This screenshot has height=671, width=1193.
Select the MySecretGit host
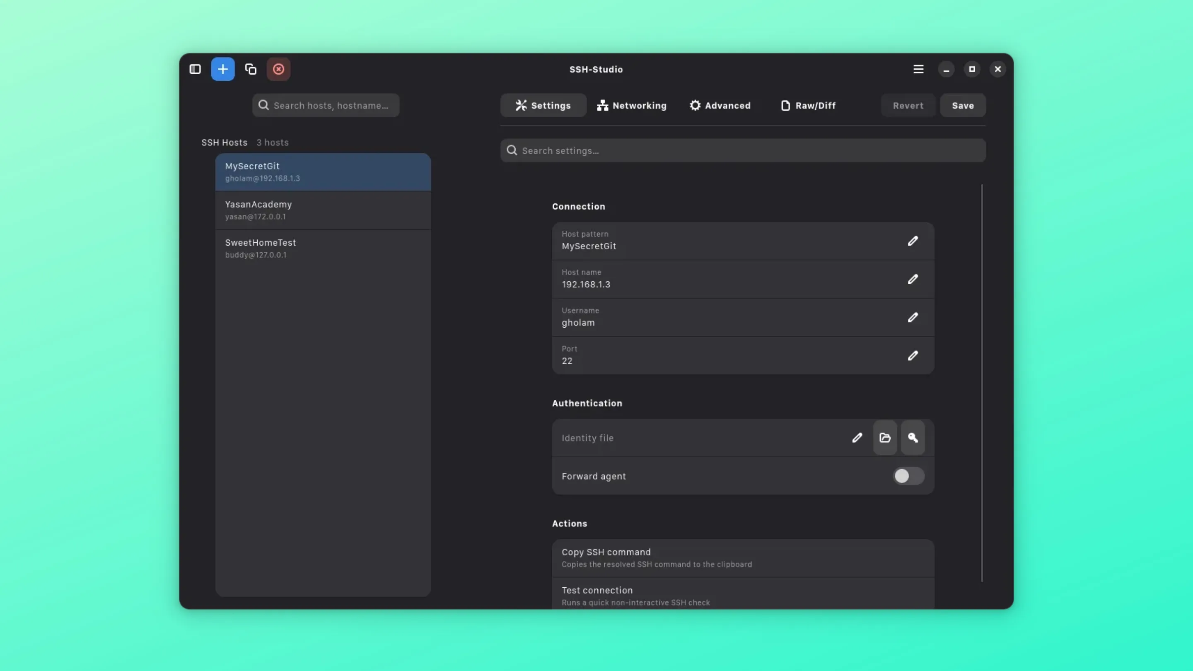coord(323,172)
